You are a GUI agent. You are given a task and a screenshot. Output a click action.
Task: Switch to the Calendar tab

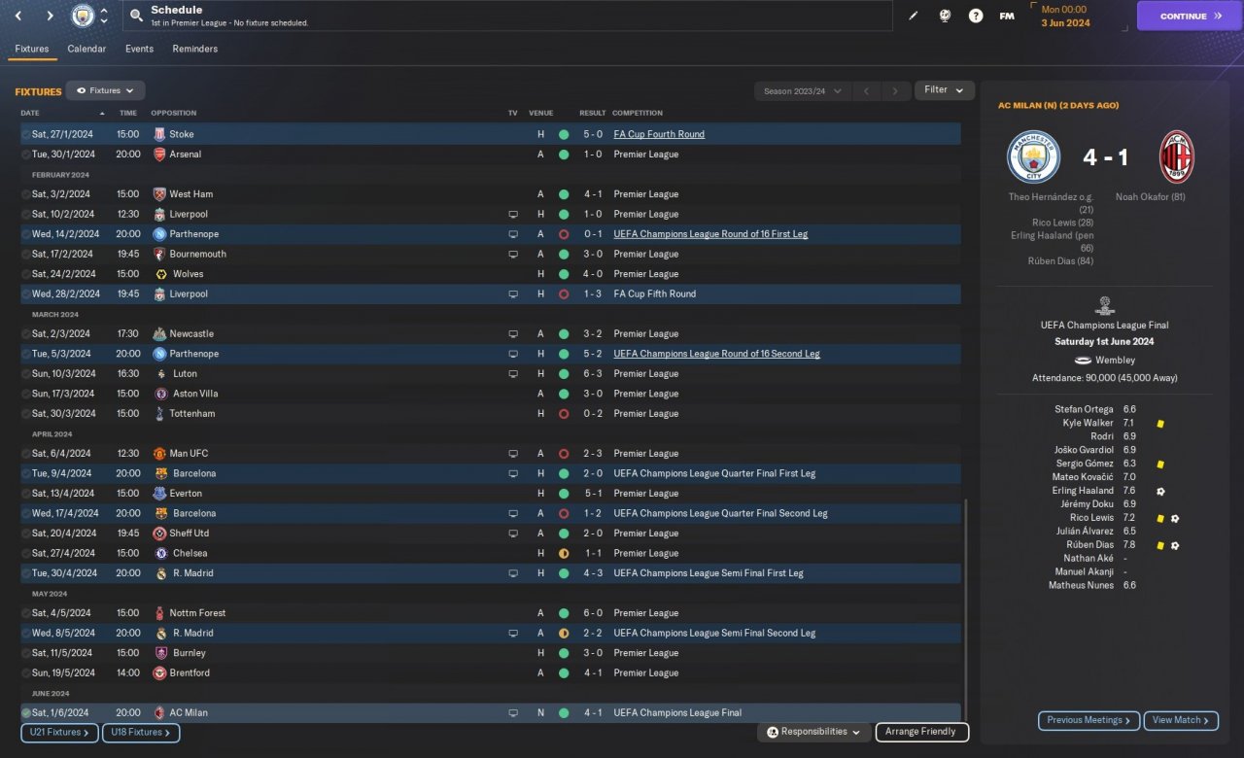click(x=86, y=49)
